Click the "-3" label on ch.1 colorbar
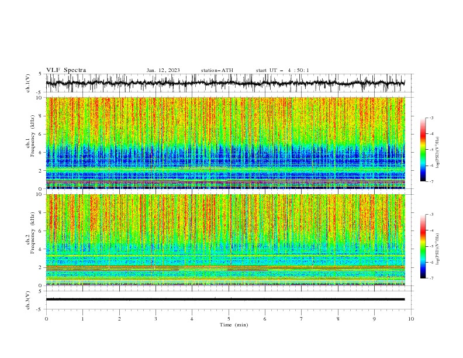The height and width of the screenshot is (358, 463). tap(431, 118)
